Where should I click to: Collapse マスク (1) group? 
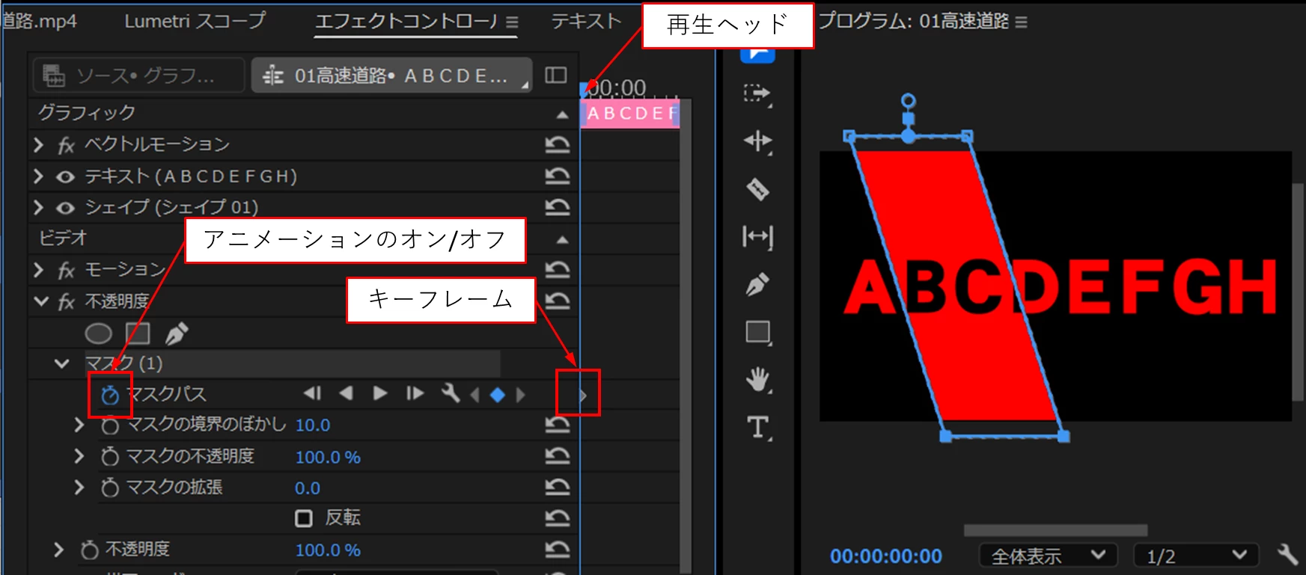61,363
